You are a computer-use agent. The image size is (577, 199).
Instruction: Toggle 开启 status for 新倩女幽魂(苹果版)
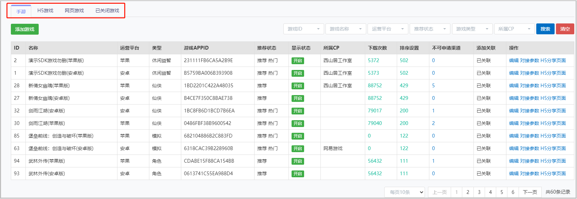click(298, 86)
